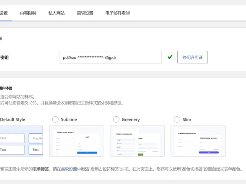
Task: Open the Greenery style preview image
Action: click(137, 141)
